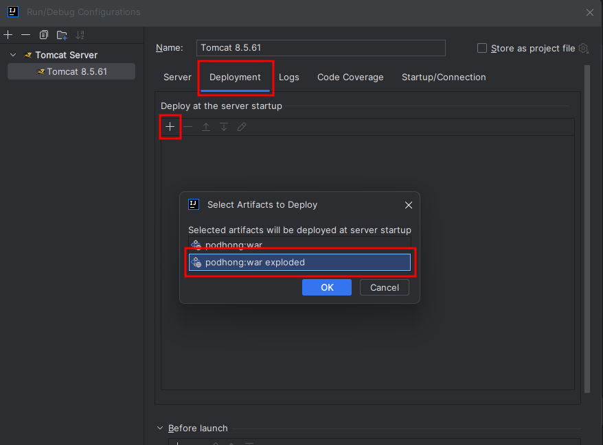The width and height of the screenshot is (603, 445).
Task: Copy the selected configuration
Action: click(44, 35)
